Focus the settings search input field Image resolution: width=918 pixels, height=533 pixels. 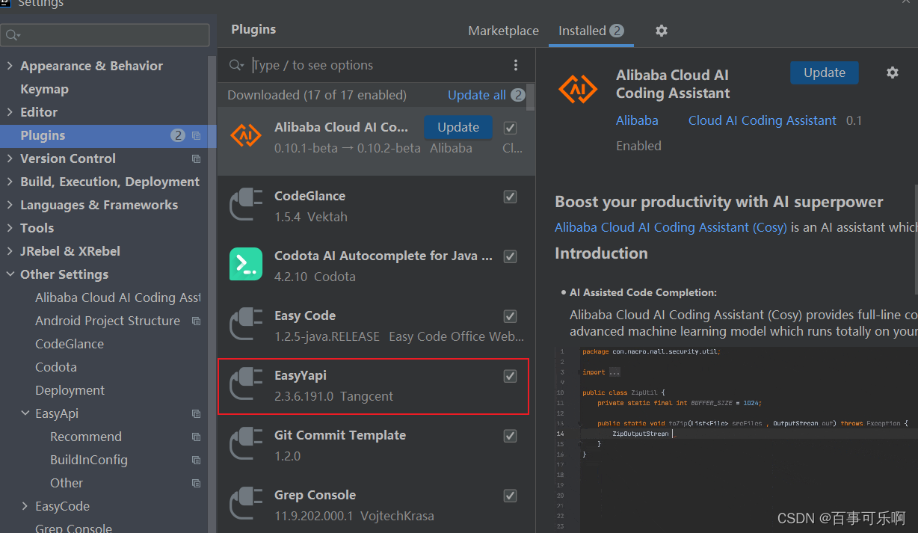(105, 35)
